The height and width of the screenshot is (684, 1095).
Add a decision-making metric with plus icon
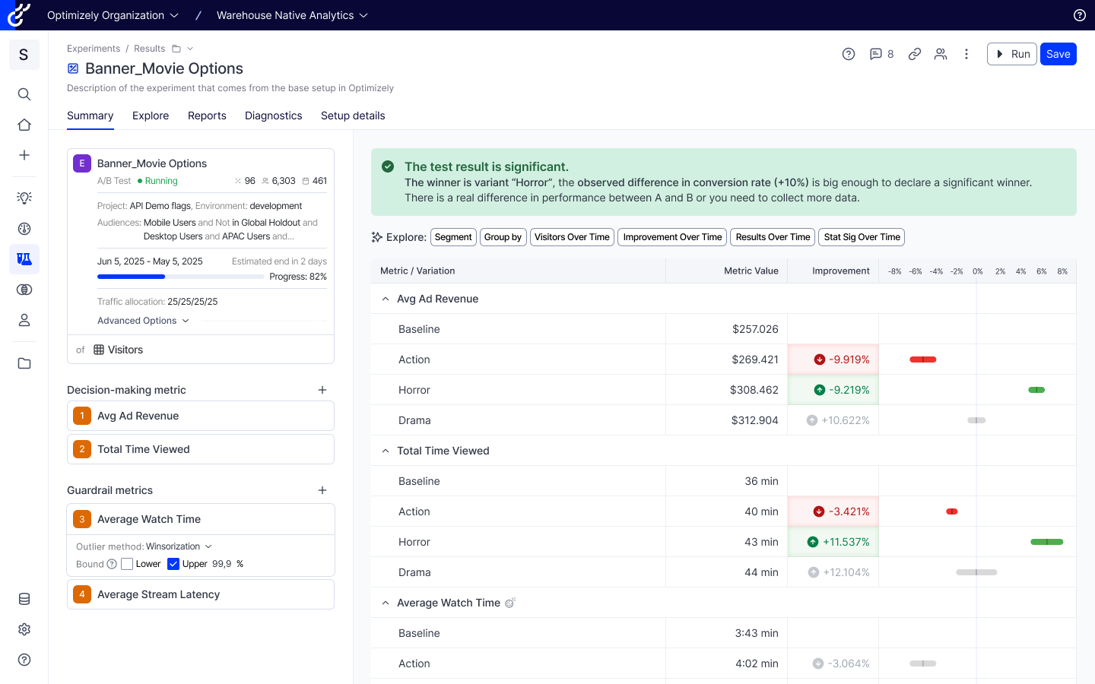322,390
